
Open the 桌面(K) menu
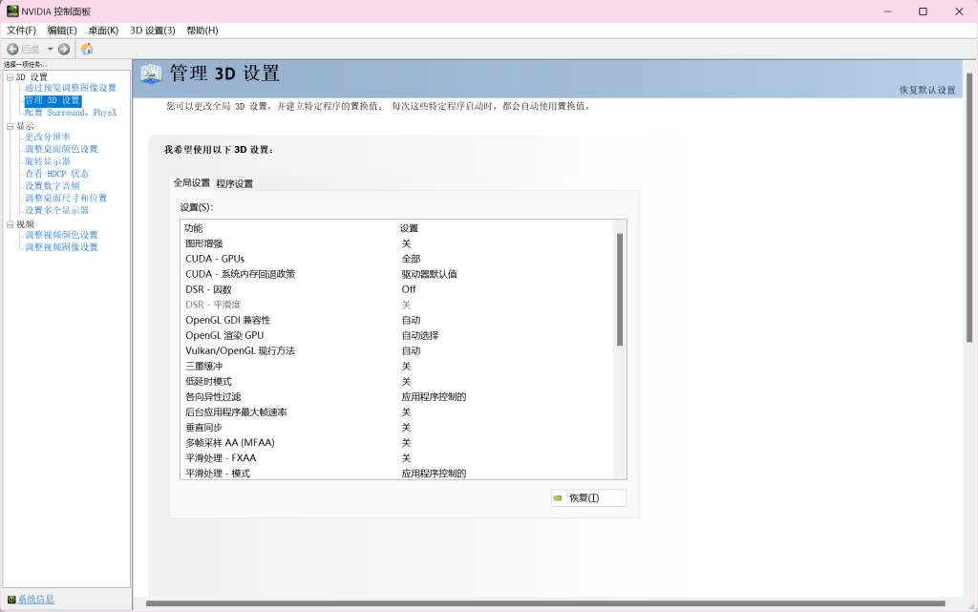click(x=103, y=31)
